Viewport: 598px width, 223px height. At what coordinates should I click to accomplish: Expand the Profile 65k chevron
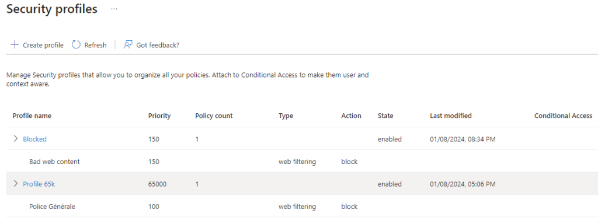tap(16, 184)
